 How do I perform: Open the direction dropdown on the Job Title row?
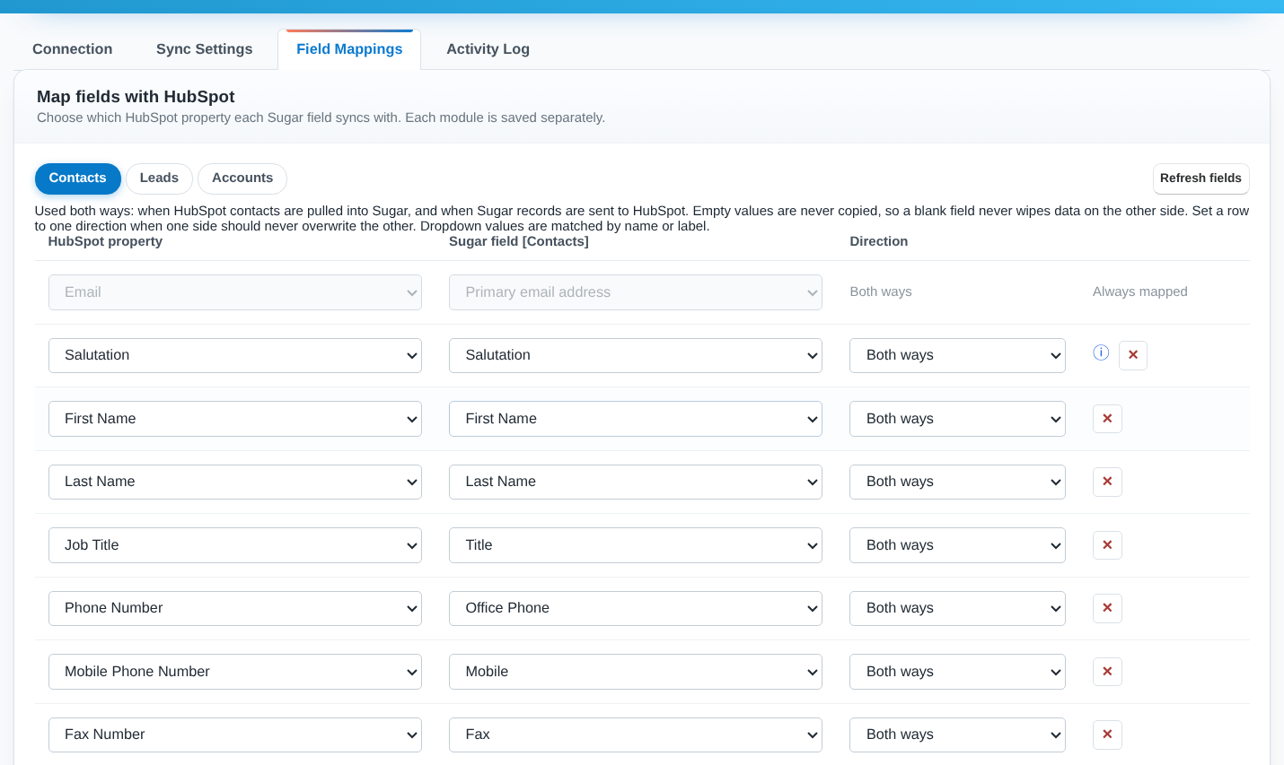957,545
